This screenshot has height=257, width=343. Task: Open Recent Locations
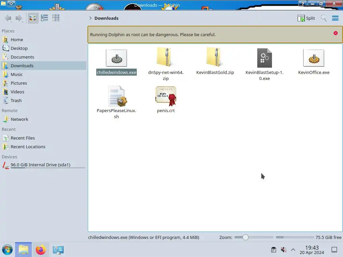tap(43, 147)
